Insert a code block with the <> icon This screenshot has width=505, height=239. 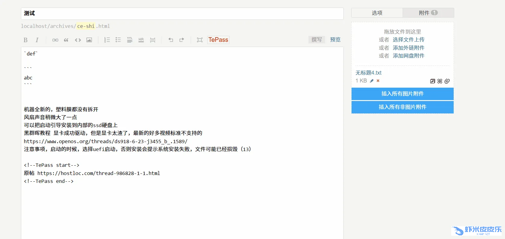pos(78,40)
